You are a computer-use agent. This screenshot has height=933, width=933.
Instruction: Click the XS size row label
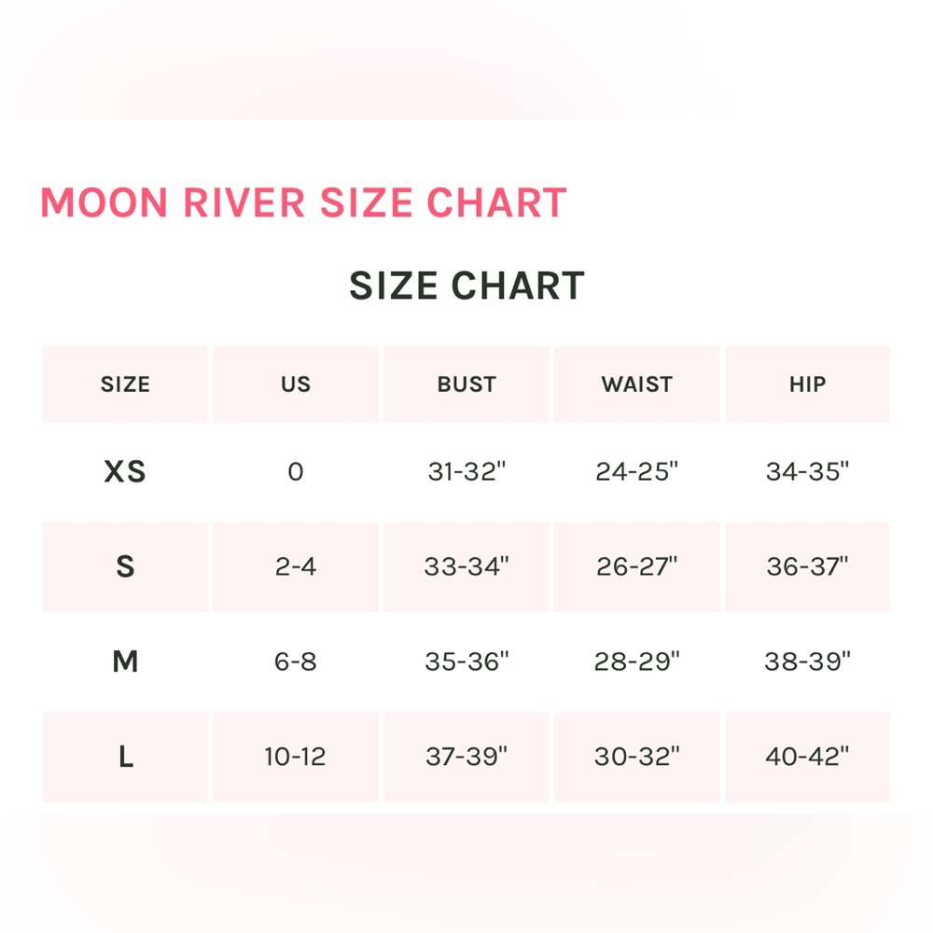point(125,472)
